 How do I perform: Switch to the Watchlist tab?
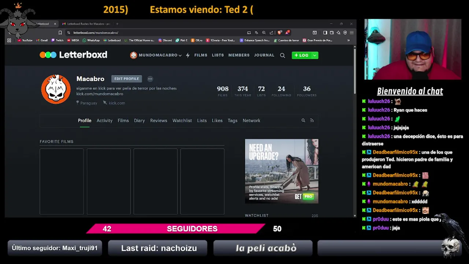click(x=182, y=121)
